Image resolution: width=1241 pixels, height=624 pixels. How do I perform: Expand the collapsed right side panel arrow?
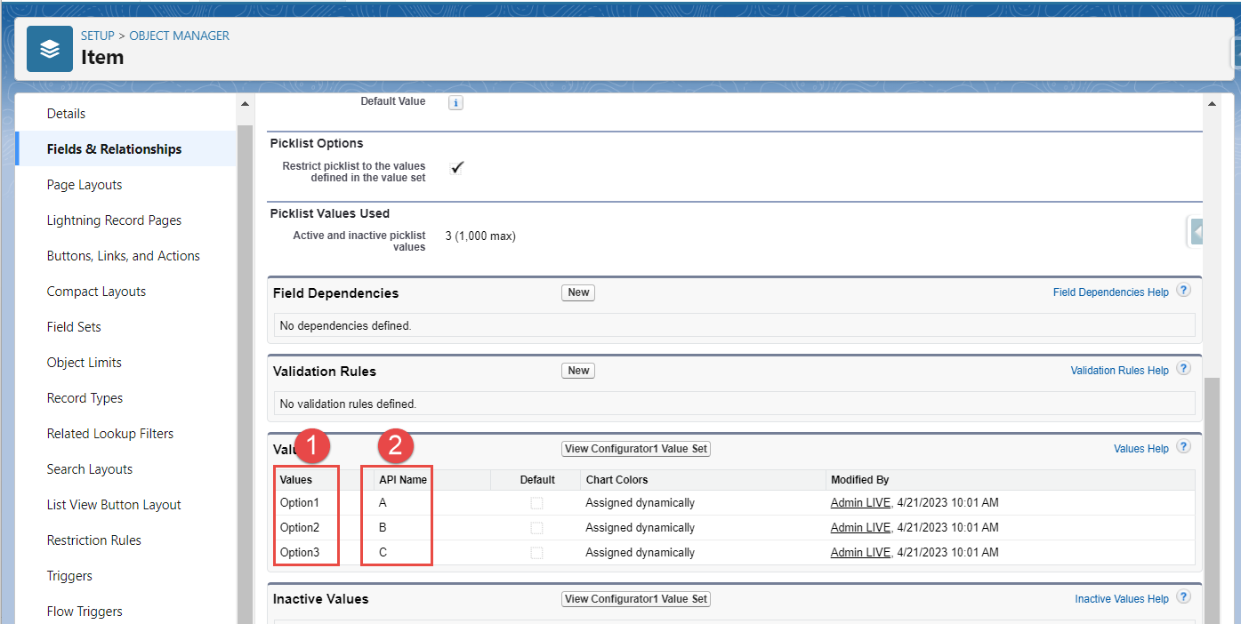tap(1196, 232)
